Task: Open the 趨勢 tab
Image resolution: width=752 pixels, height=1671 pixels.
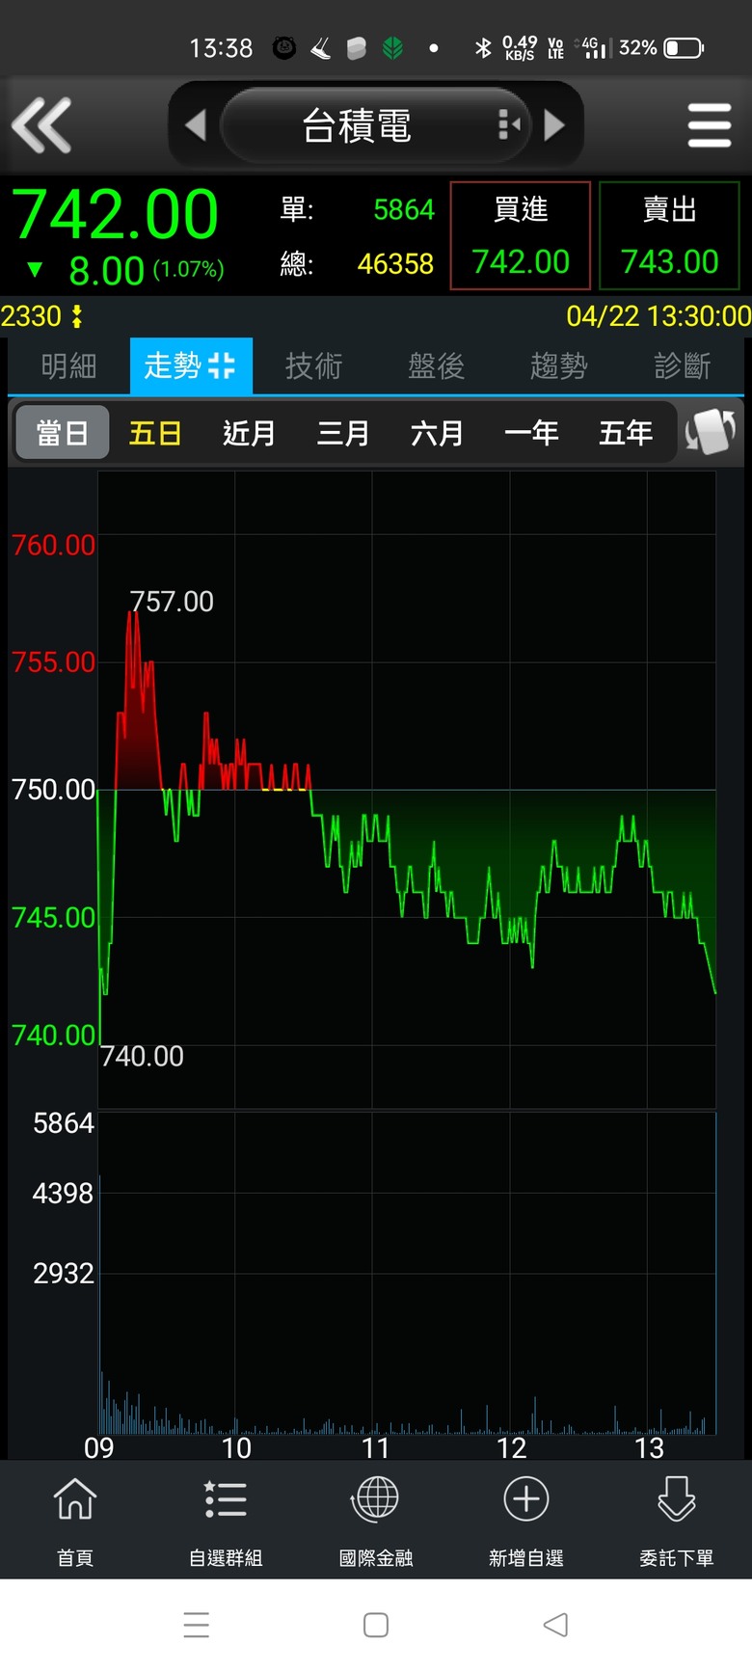Action: click(x=558, y=365)
